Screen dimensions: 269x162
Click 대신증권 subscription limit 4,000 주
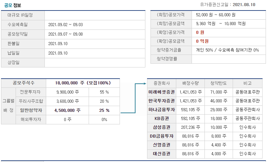tap(219, 154)
